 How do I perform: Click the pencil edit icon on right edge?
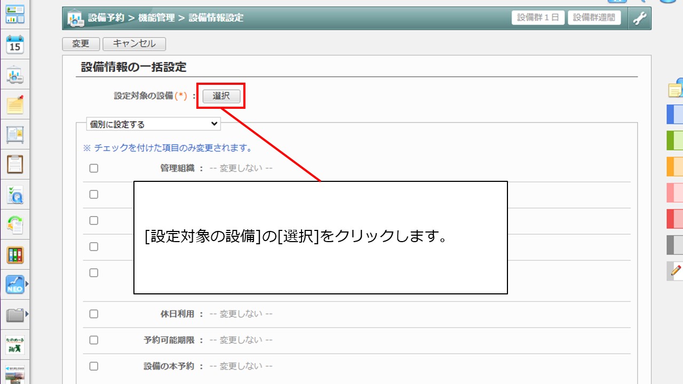coord(676,271)
